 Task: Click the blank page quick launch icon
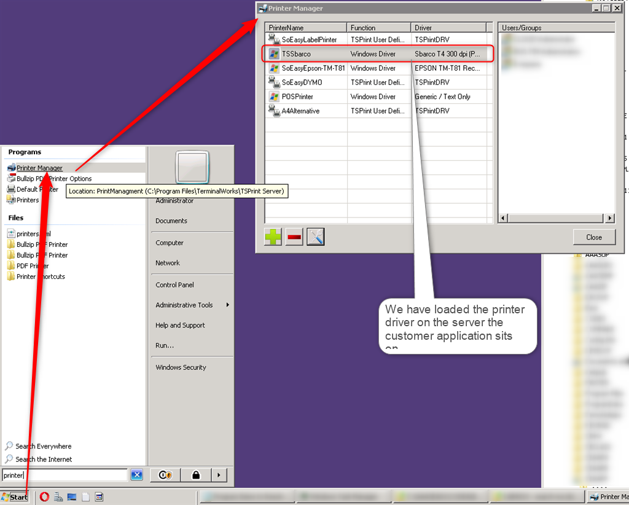(85, 497)
